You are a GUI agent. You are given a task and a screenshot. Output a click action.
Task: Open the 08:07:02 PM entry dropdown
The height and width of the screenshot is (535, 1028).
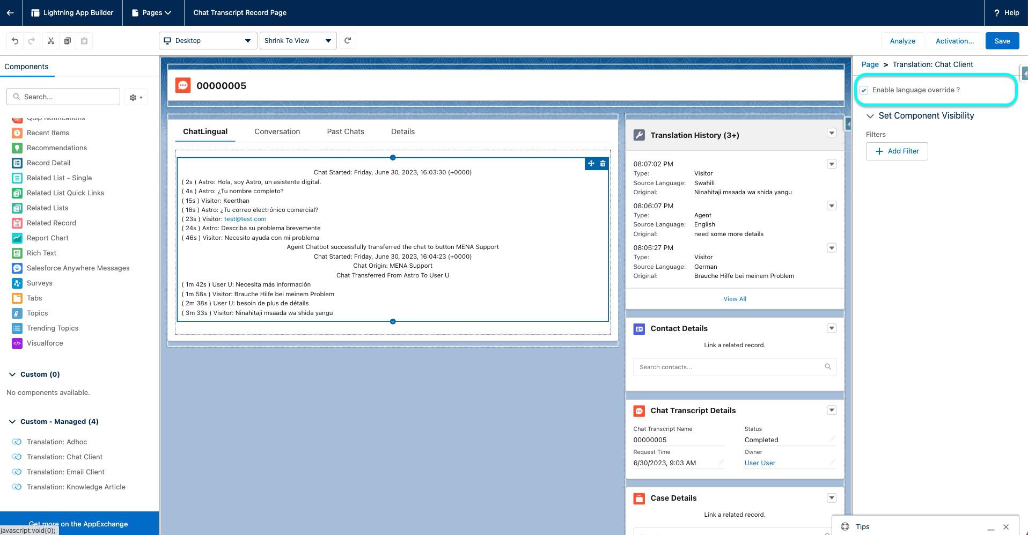pos(831,164)
